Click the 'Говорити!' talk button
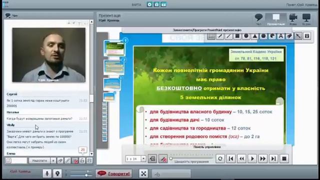 pos(113,173)
